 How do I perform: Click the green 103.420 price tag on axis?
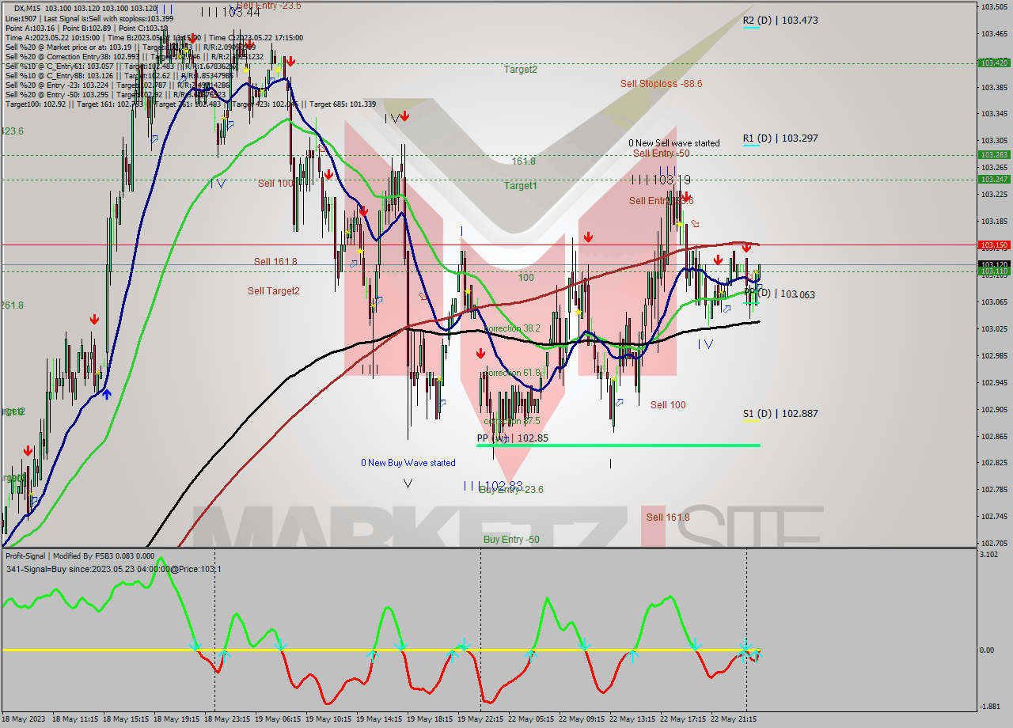tap(994, 63)
